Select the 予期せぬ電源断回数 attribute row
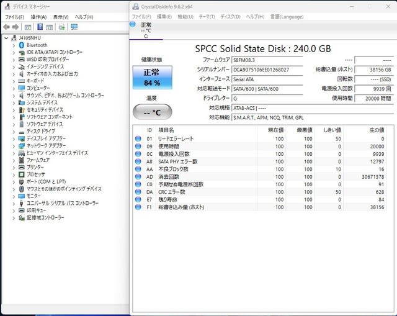397x316 pixels. [259, 184]
